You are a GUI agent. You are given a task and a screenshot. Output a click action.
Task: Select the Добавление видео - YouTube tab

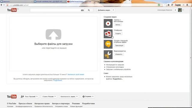(83, 1)
